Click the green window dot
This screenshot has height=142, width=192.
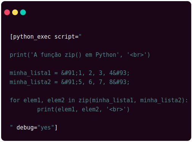coord(23,12)
